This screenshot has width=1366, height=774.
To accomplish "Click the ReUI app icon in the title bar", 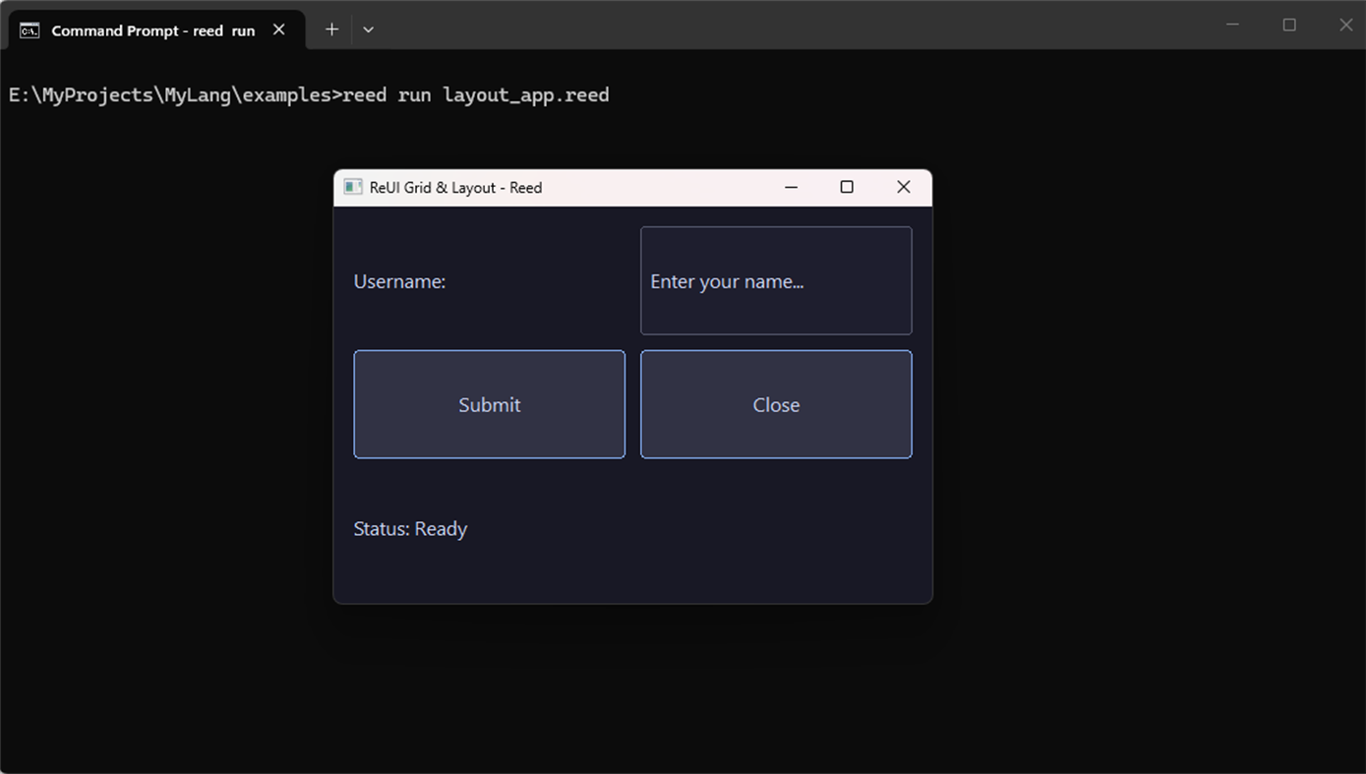I will [352, 187].
